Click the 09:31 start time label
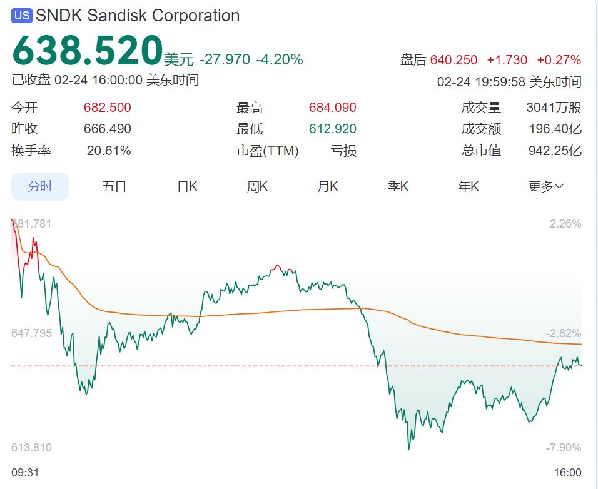598x489 pixels. pyautogui.click(x=25, y=473)
